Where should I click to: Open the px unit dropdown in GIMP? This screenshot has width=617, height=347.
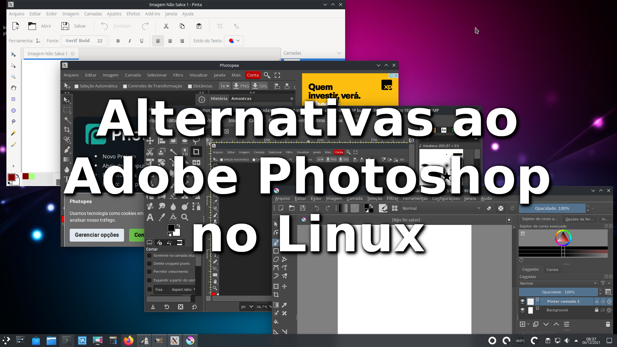tap(247, 307)
